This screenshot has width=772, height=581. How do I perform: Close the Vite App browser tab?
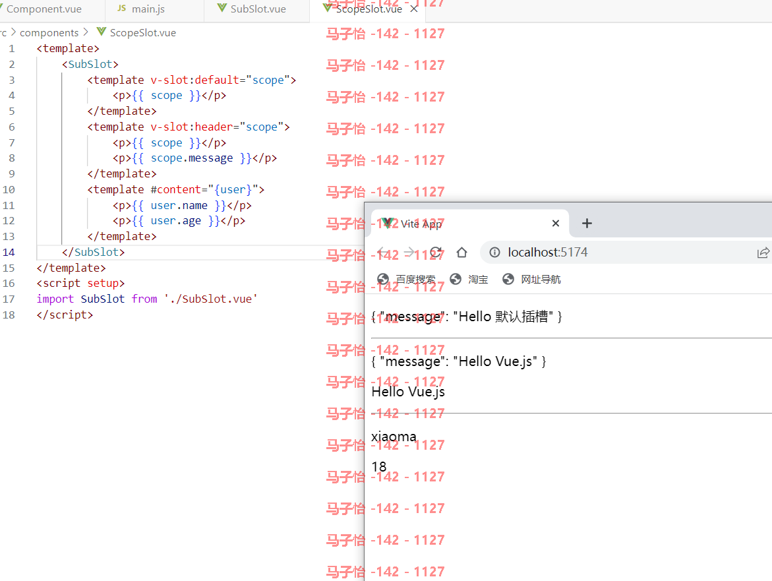555,224
